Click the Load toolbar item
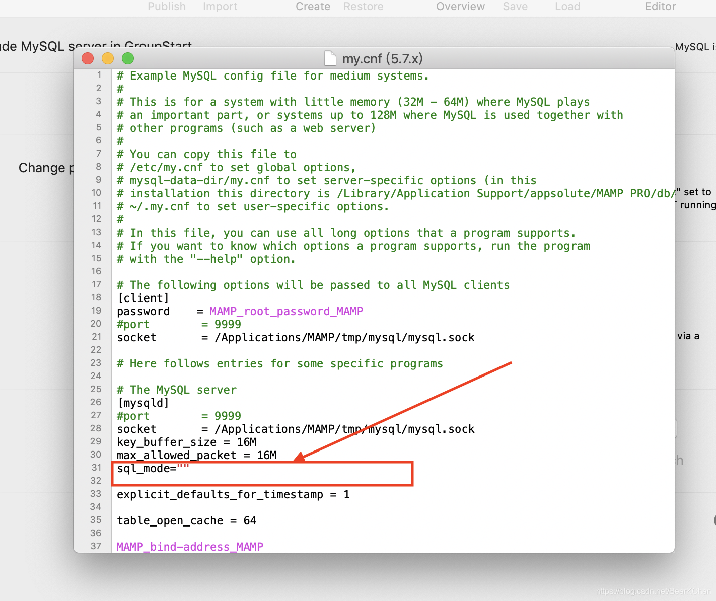The image size is (716, 601). click(x=567, y=7)
